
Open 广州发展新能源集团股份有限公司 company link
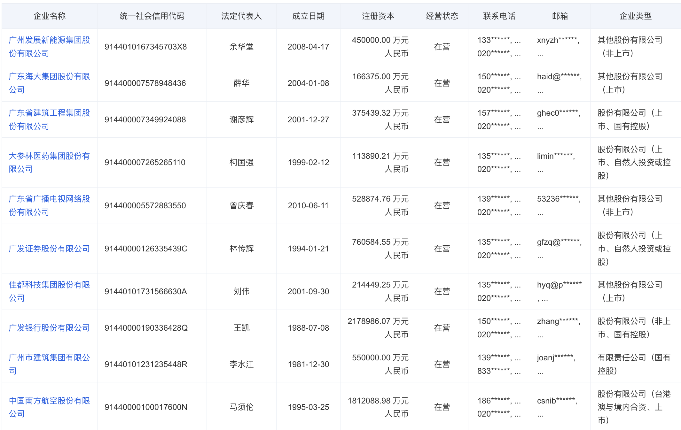pyautogui.click(x=49, y=47)
